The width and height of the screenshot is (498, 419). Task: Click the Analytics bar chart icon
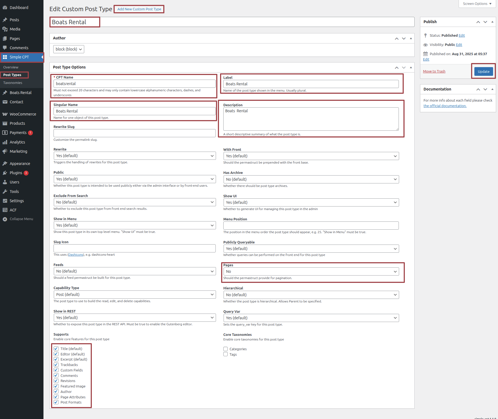[x=5, y=142]
